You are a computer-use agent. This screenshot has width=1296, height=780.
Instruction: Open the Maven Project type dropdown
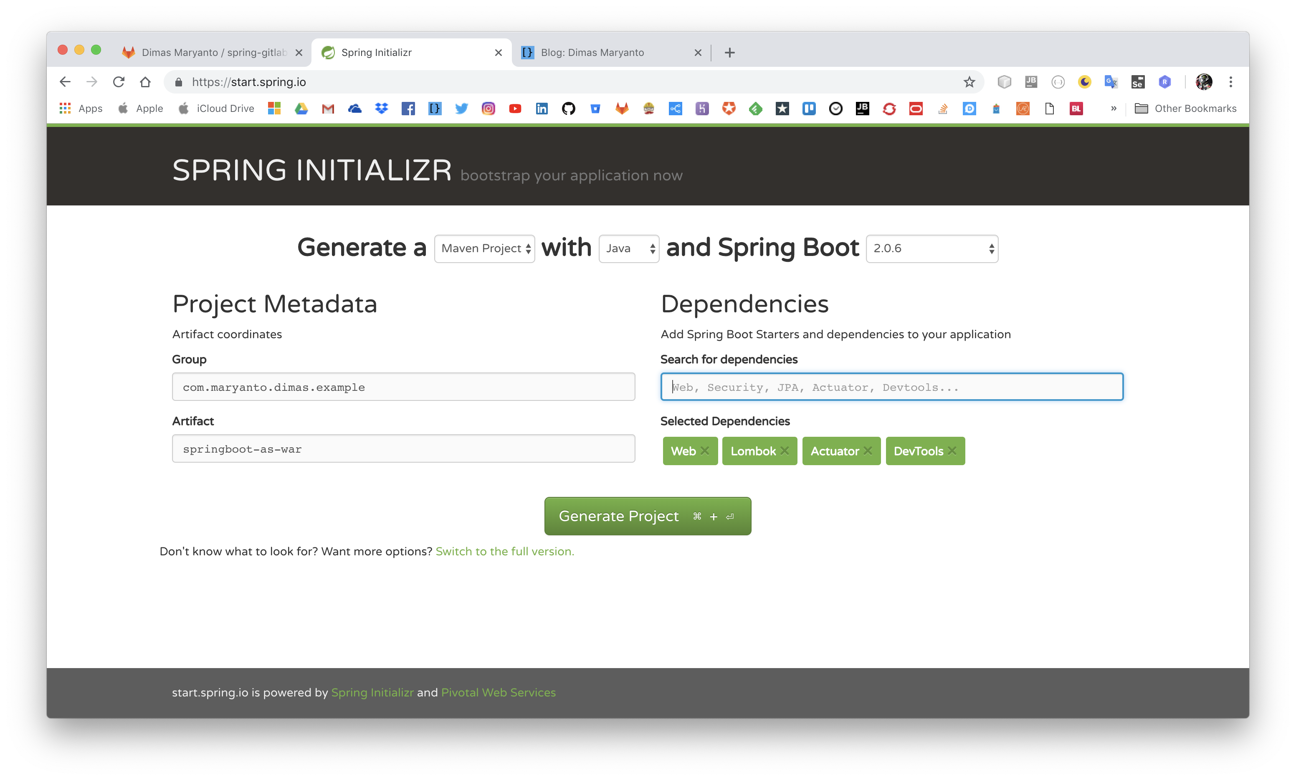pyautogui.click(x=485, y=248)
